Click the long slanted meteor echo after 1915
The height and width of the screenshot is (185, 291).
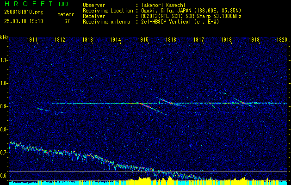[x=152, y=109]
